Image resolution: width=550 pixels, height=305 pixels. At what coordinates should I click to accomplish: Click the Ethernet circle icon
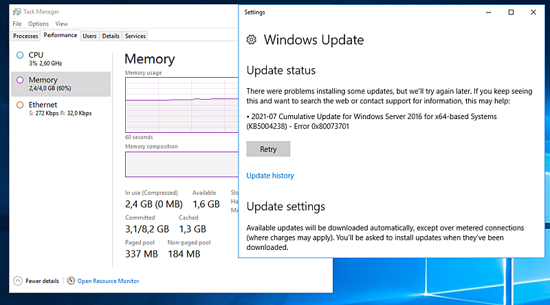pyautogui.click(x=20, y=105)
